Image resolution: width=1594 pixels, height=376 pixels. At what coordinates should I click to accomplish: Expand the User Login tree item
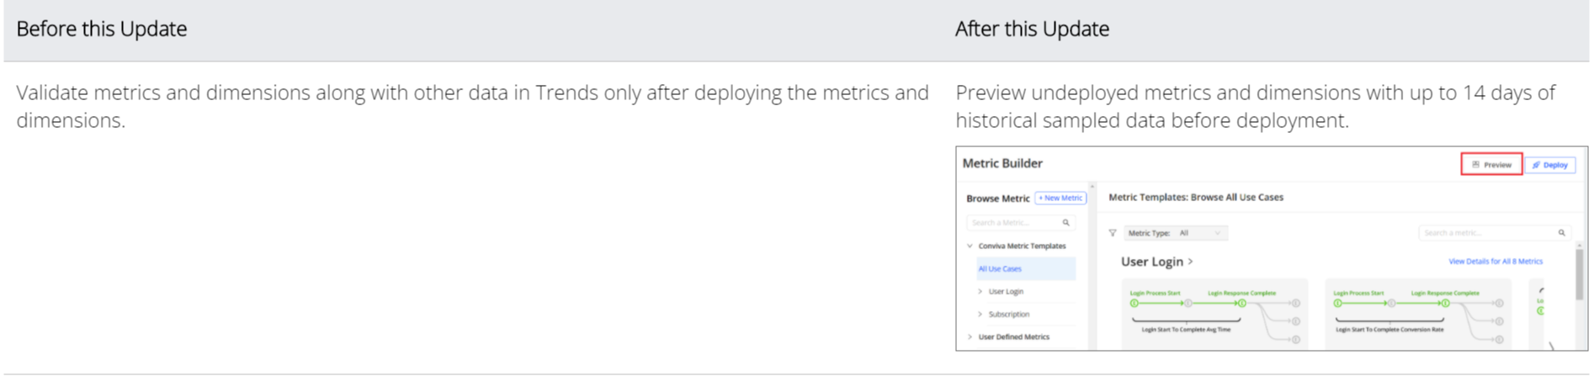point(980,291)
